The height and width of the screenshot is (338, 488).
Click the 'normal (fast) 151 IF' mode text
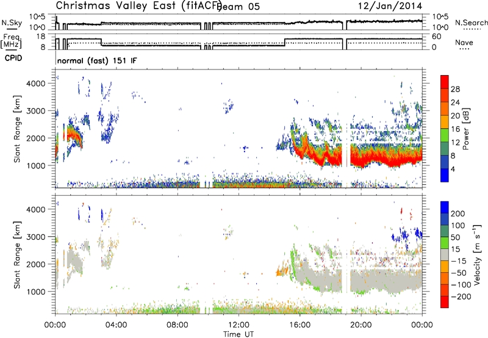click(x=97, y=60)
